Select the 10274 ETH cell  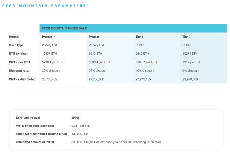point(190,54)
